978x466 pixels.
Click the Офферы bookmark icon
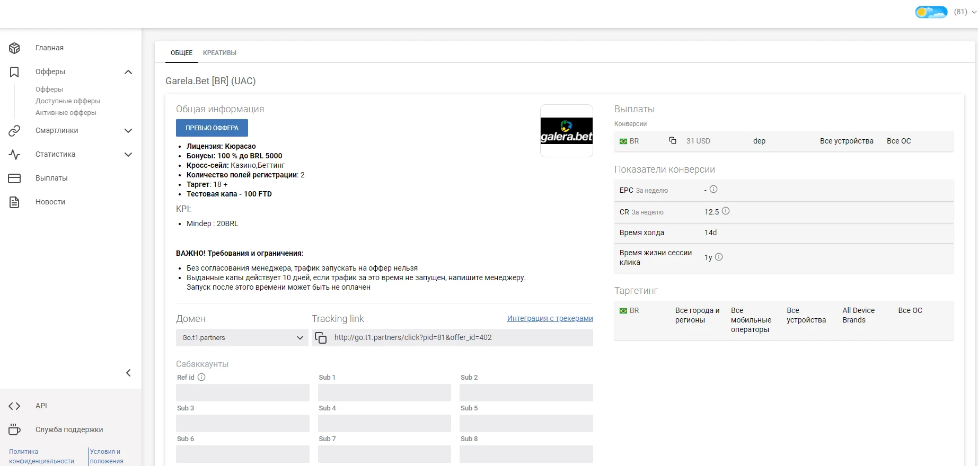tap(14, 71)
